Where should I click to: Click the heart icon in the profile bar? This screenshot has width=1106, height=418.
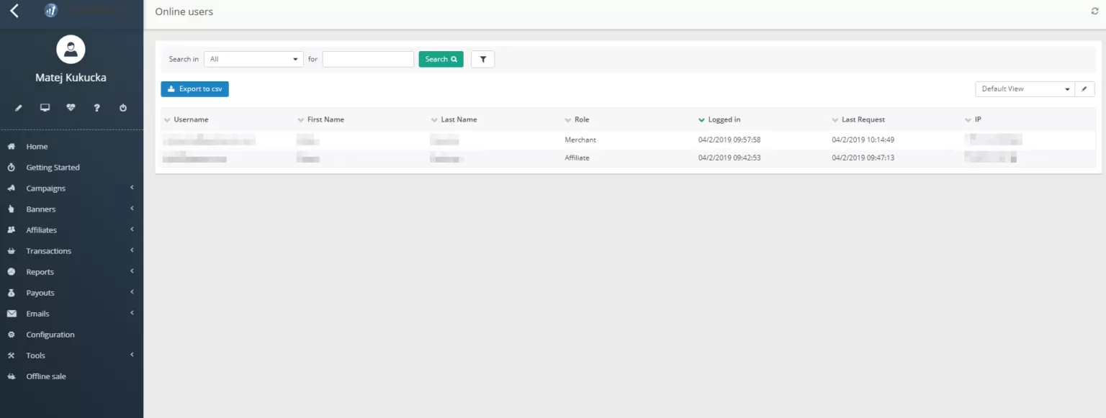click(x=71, y=106)
